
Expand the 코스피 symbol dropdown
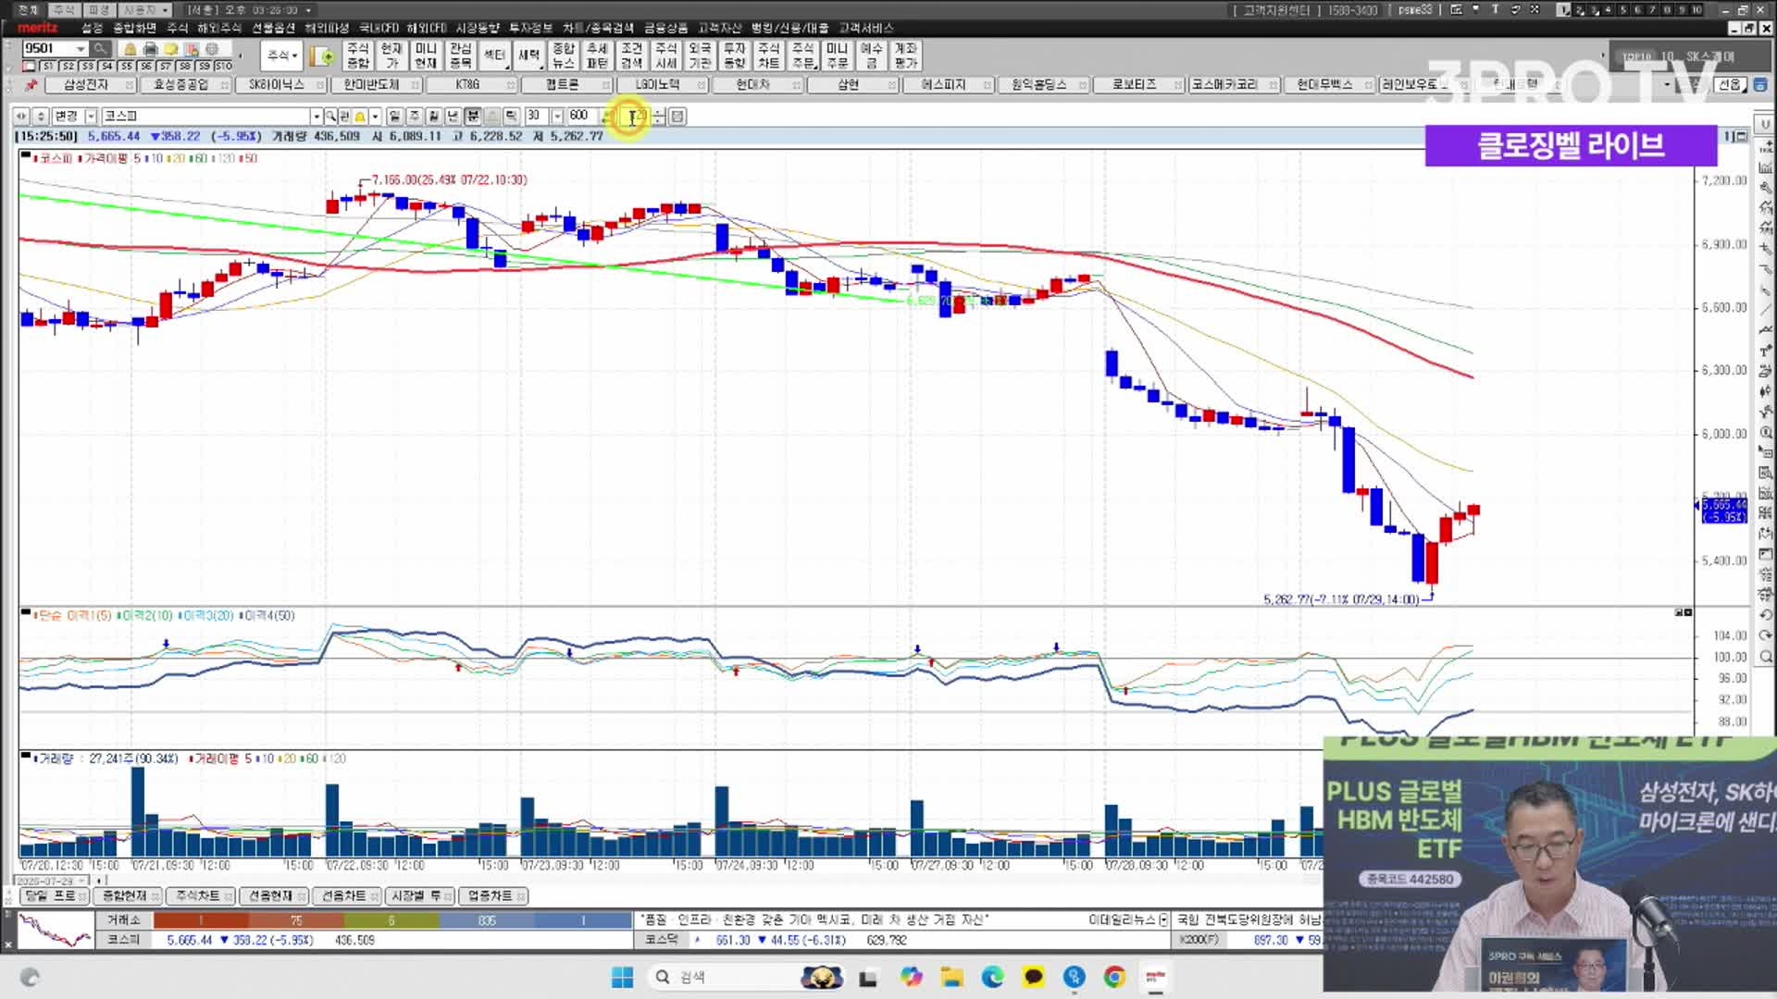tap(316, 117)
